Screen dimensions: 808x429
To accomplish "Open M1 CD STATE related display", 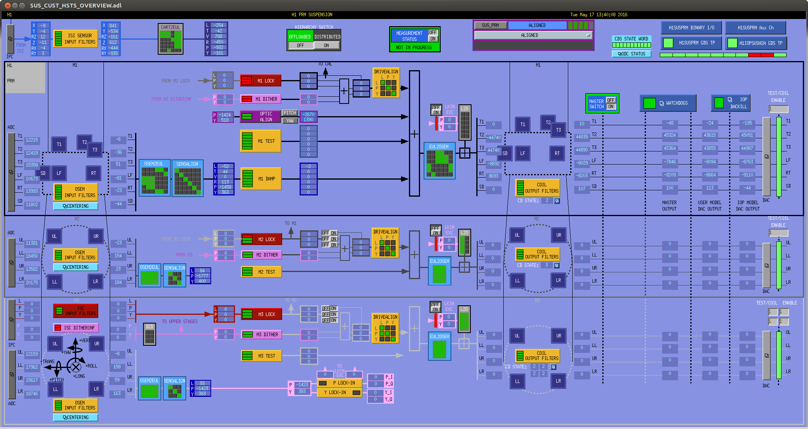I will (557, 201).
